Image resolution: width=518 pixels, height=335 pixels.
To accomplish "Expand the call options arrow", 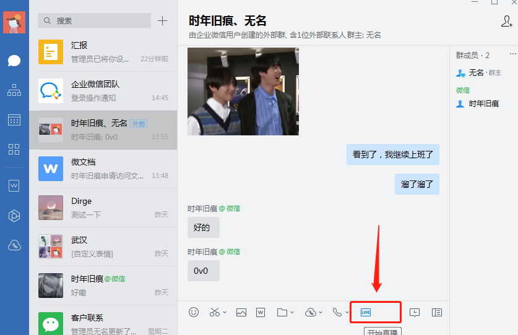I will click(x=347, y=312).
